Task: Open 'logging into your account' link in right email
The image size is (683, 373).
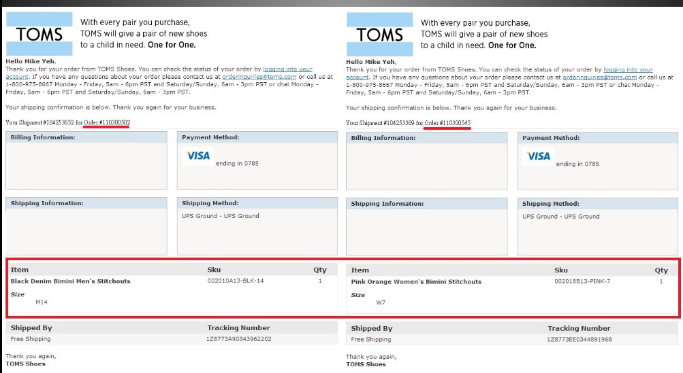Action: point(628,69)
